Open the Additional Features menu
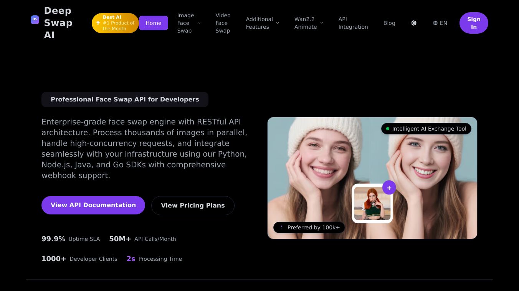The image size is (519, 291). point(263,23)
